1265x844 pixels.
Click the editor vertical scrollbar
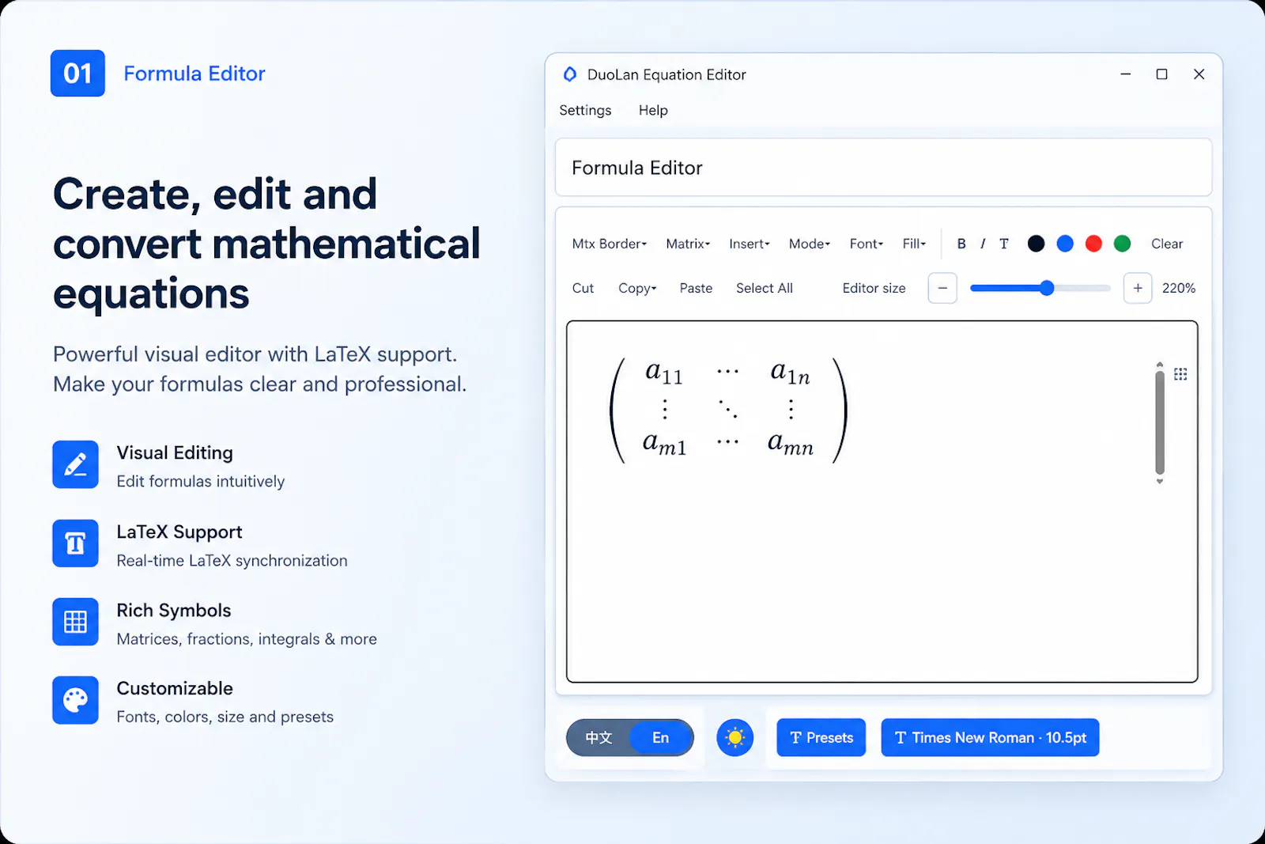point(1160,422)
